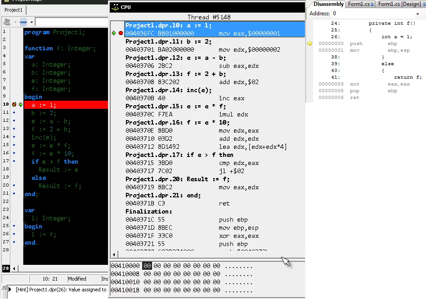Toggle breakpoint at the line 17 gutter dot
The width and height of the screenshot is (426, 299).
point(14,161)
